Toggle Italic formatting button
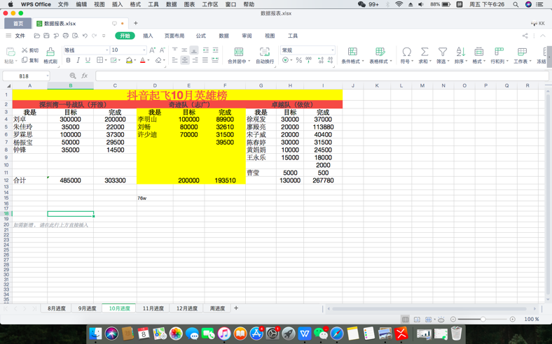The height and width of the screenshot is (344, 552). 78,60
